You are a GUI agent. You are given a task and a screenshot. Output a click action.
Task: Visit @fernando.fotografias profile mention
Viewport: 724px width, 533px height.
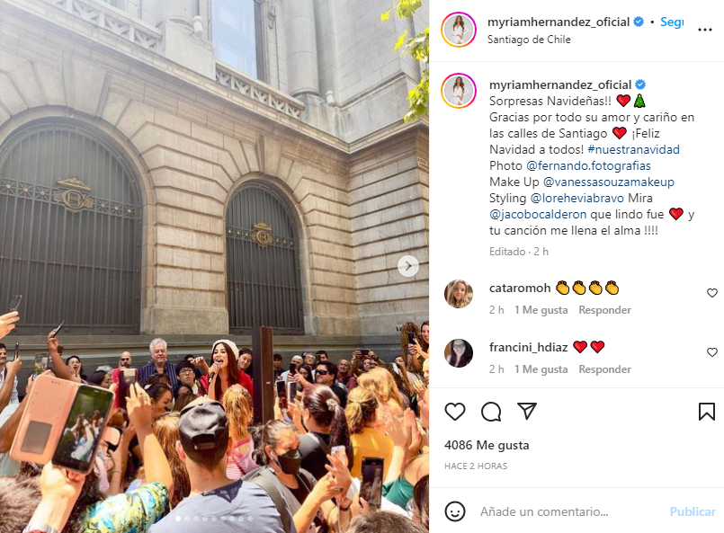[x=588, y=165]
